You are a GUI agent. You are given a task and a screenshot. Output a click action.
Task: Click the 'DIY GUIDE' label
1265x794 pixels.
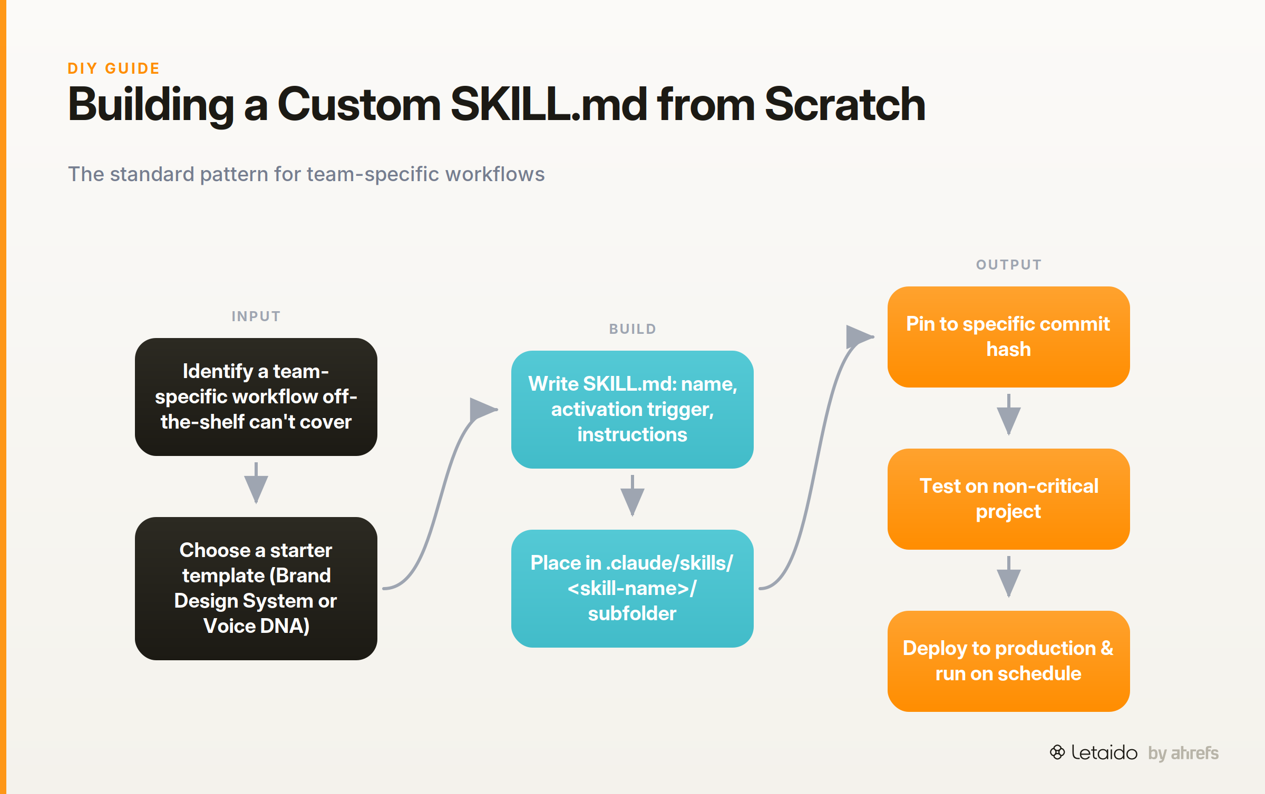114,68
